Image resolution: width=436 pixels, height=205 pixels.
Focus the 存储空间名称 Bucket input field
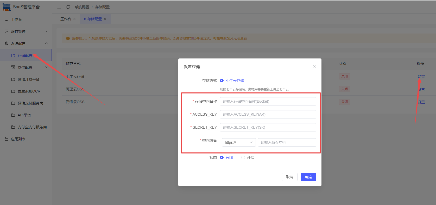[x=268, y=101]
